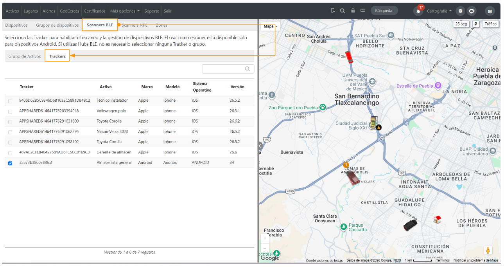This screenshot has height=267, width=504.
Task: Expand the Cartografía dropdown
Action: click(439, 11)
